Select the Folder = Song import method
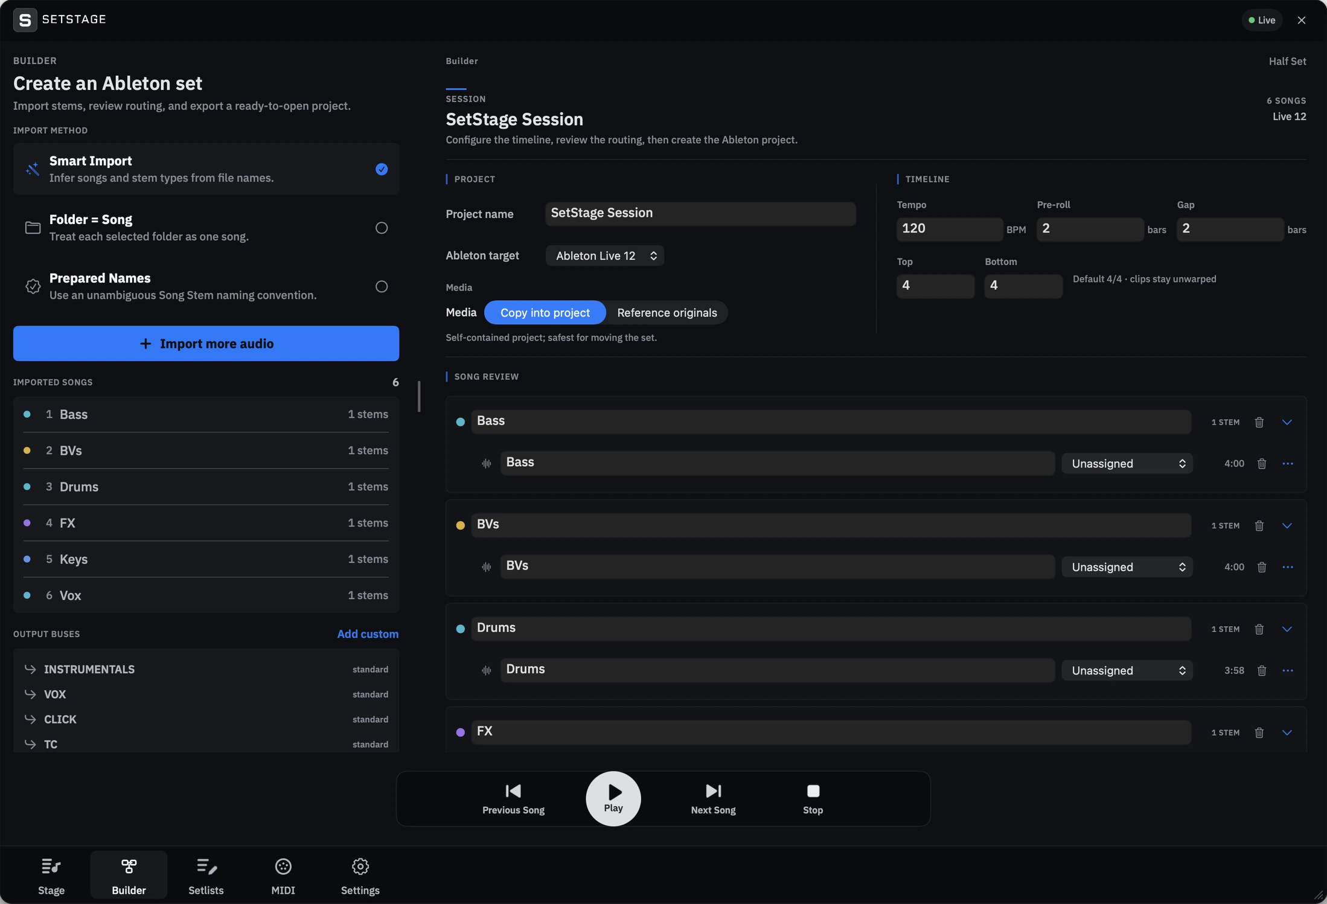 pos(206,228)
